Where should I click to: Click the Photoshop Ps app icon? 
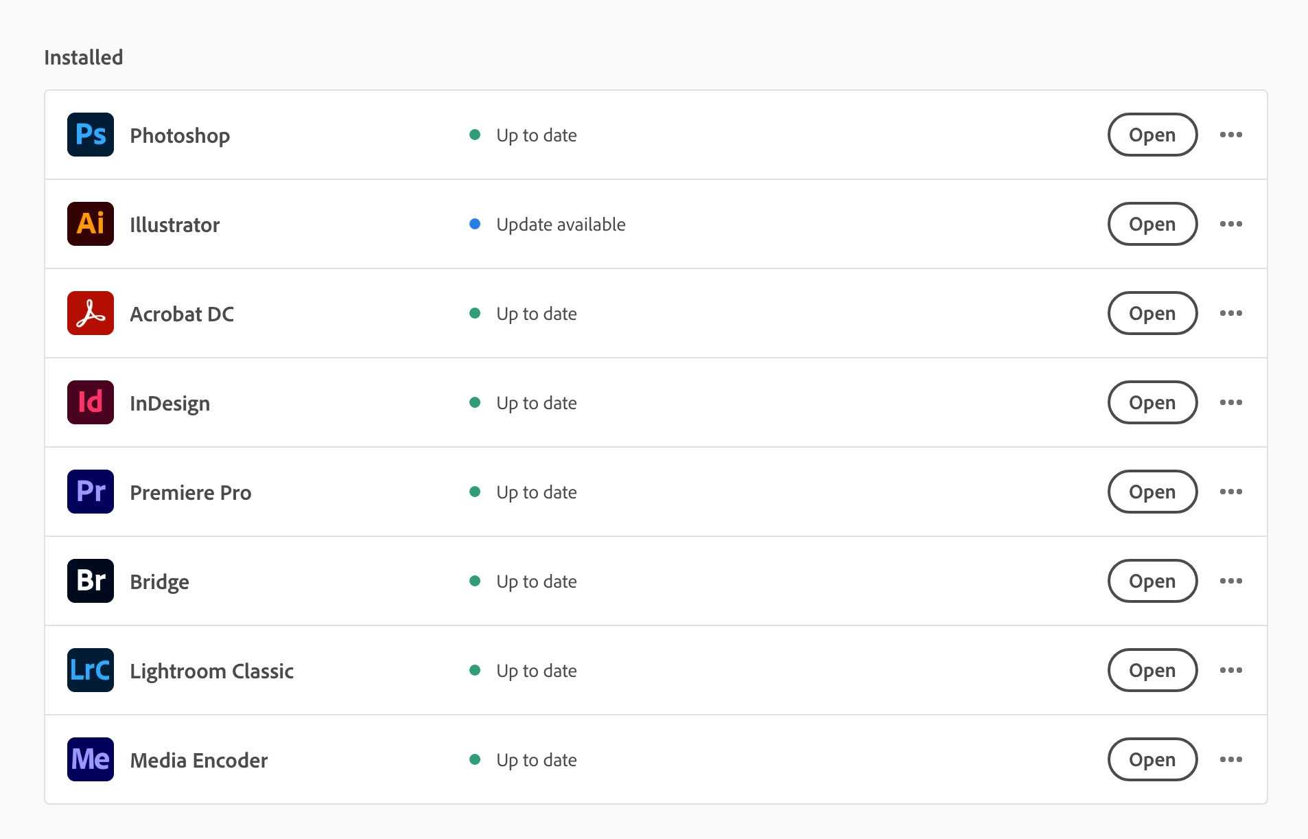(91, 135)
